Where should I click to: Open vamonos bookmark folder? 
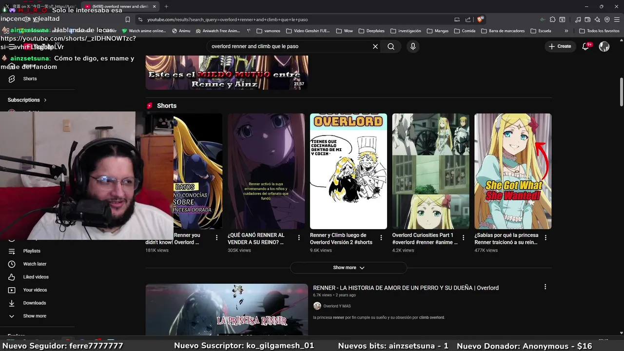point(268,31)
